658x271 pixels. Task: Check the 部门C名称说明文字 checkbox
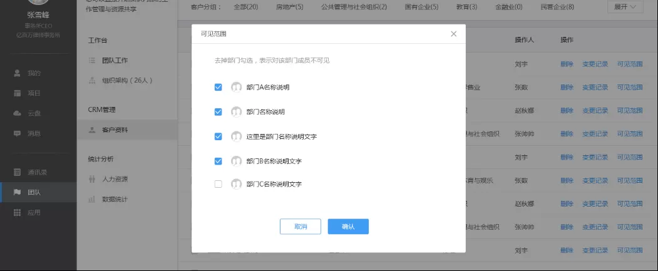[218, 184]
